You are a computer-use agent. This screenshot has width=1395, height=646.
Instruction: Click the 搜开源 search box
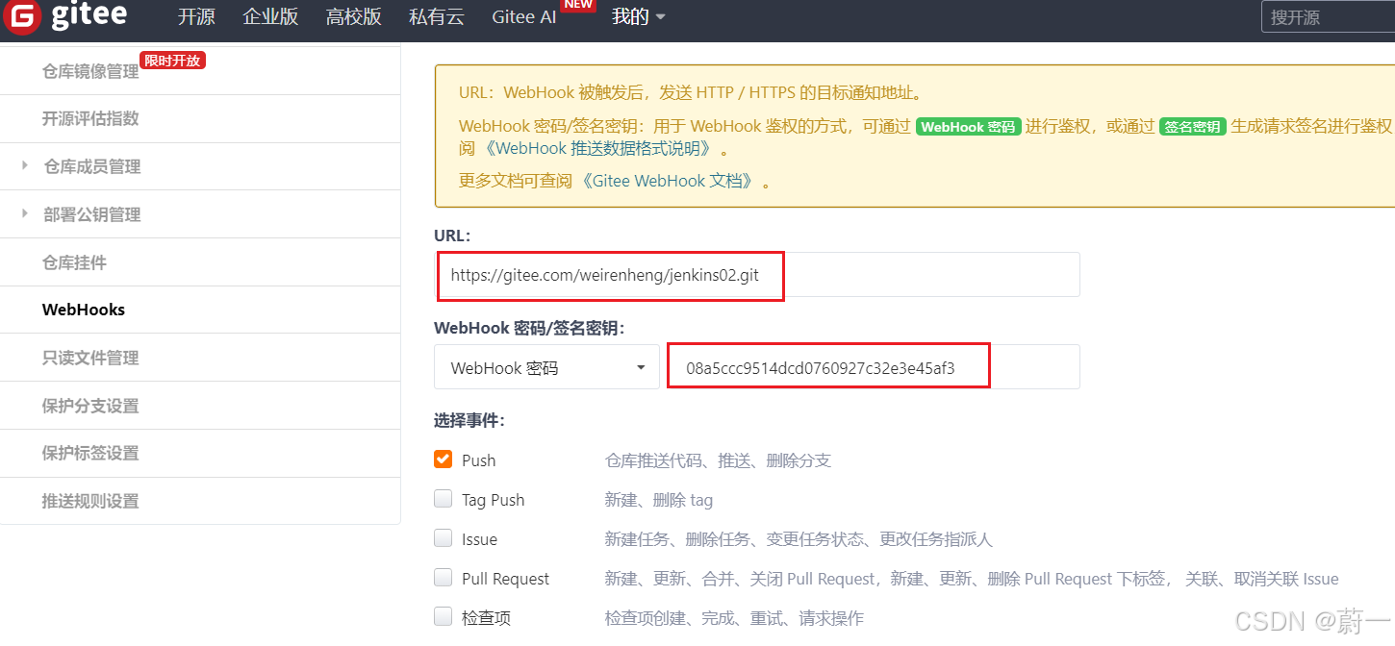(x=1328, y=16)
